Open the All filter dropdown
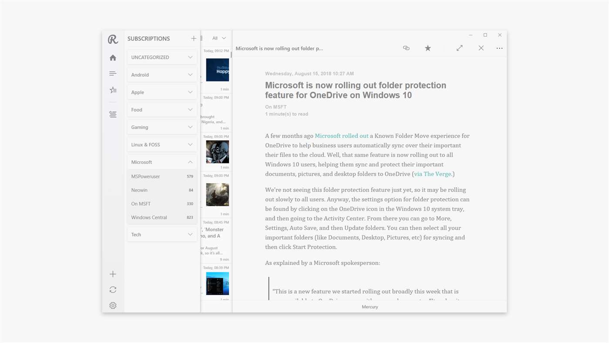 point(219,38)
